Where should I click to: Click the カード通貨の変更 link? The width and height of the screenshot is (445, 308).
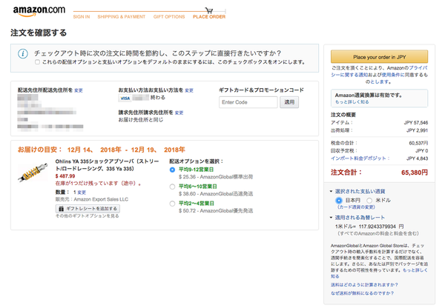(x=356, y=207)
